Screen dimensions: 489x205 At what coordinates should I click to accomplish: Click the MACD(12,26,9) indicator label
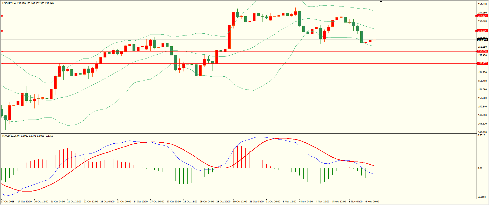(11, 136)
